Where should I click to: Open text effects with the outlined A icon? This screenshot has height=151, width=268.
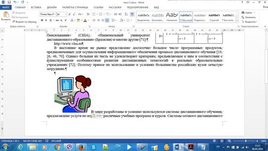(x=72, y=21)
